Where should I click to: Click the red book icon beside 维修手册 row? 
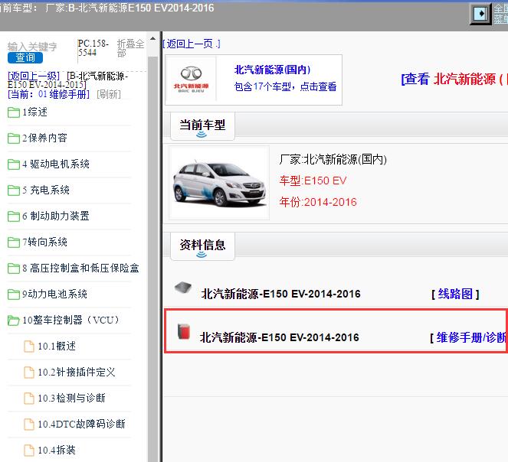click(184, 331)
